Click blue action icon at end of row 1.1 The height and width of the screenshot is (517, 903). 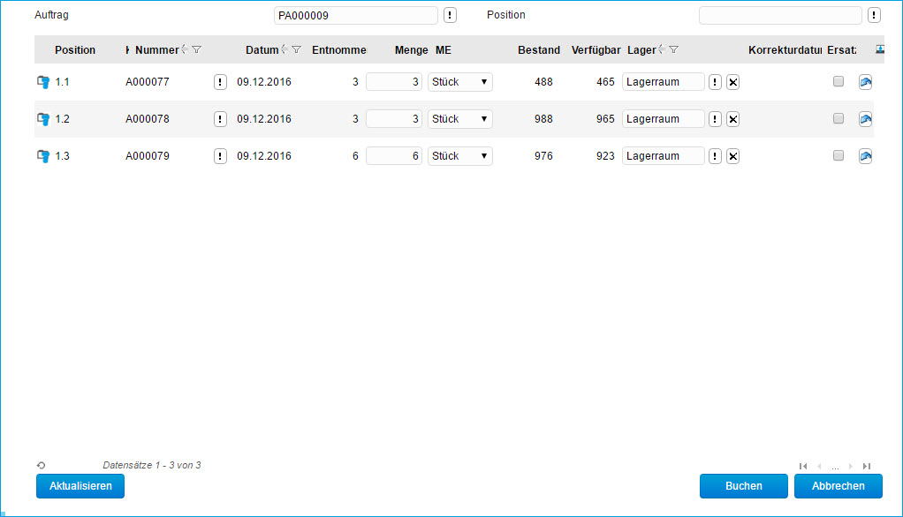865,82
